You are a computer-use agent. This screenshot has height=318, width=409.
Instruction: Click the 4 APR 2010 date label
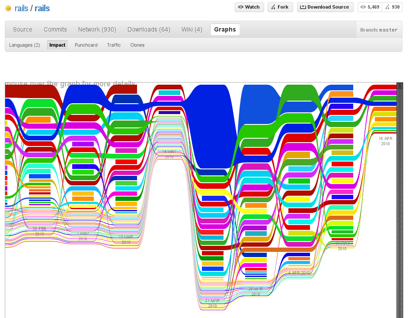pyautogui.click(x=299, y=273)
